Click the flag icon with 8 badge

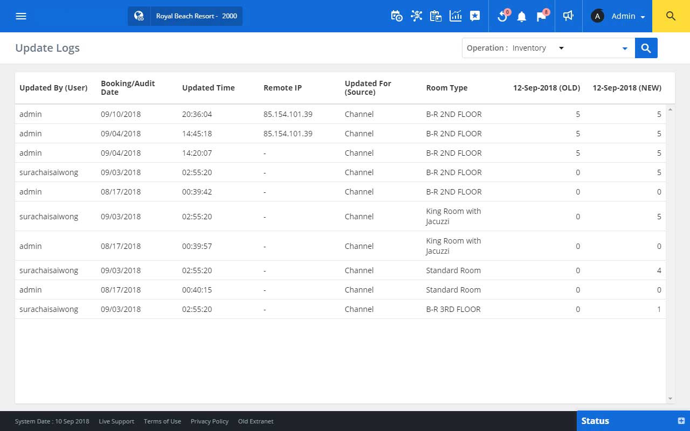(542, 16)
